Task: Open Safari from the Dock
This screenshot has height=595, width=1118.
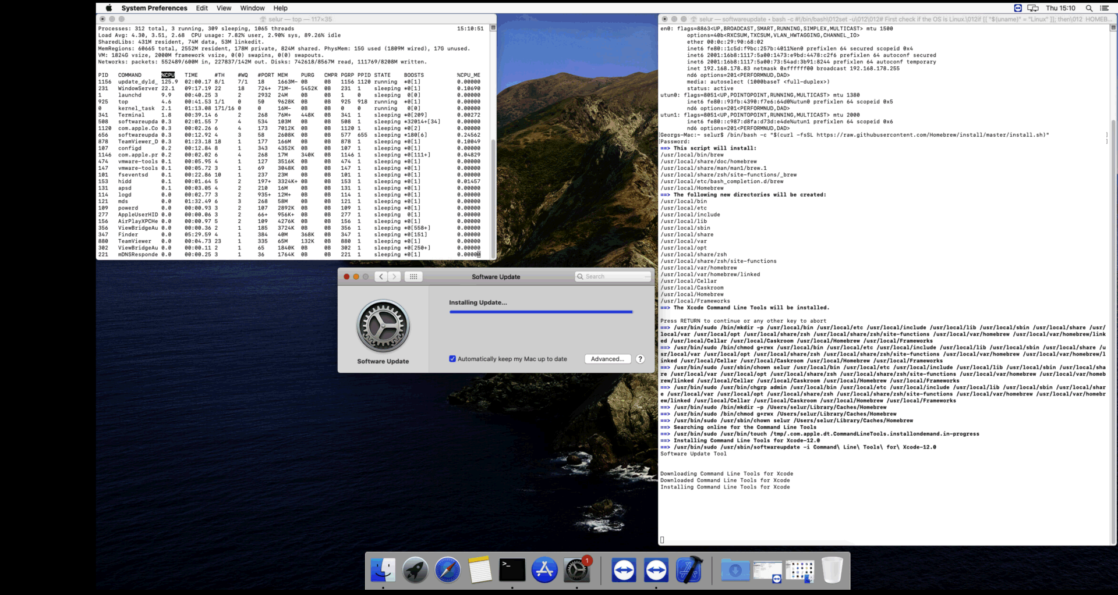Action: point(447,570)
